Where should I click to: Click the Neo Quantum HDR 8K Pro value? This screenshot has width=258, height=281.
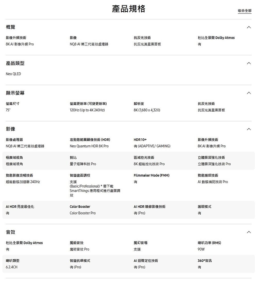point(89,146)
